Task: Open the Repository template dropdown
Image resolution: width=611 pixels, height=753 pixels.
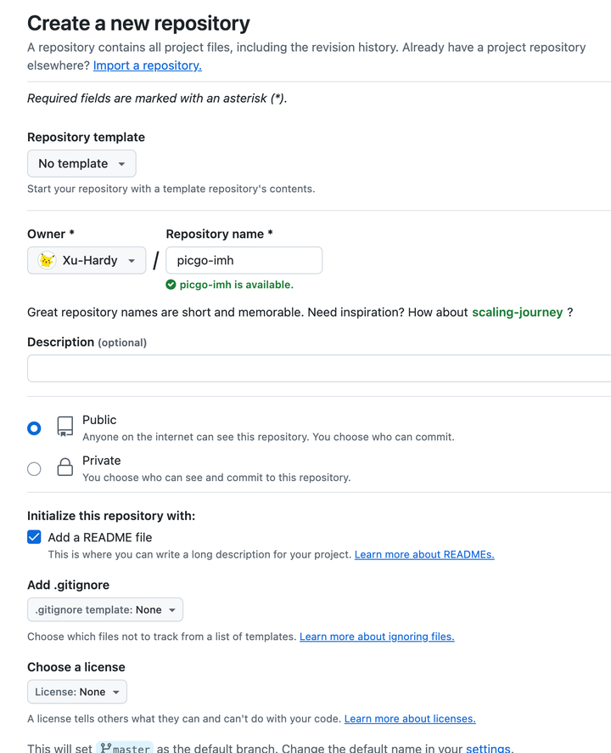Action: [x=81, y=163]
